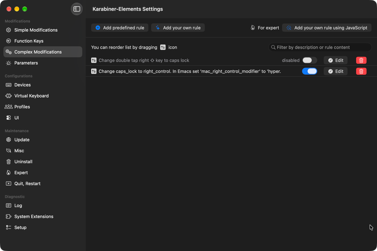Viewport: 377px width, 251px height.
Task: Click Add your own rule button
Action: pyautogui.click(x=178, y=27)
